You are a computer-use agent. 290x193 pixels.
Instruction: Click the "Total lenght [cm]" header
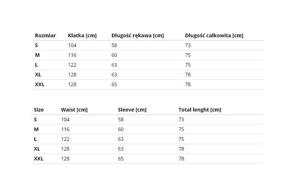200,110
